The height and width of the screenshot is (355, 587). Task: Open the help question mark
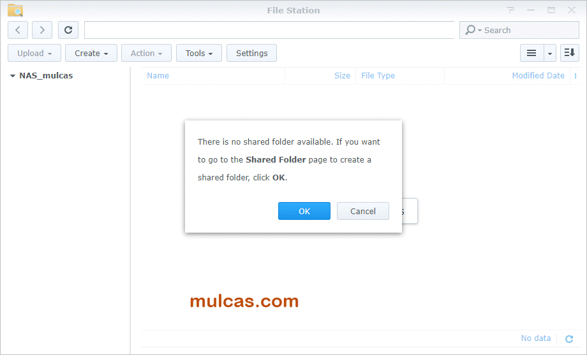[x=510, y=10]
